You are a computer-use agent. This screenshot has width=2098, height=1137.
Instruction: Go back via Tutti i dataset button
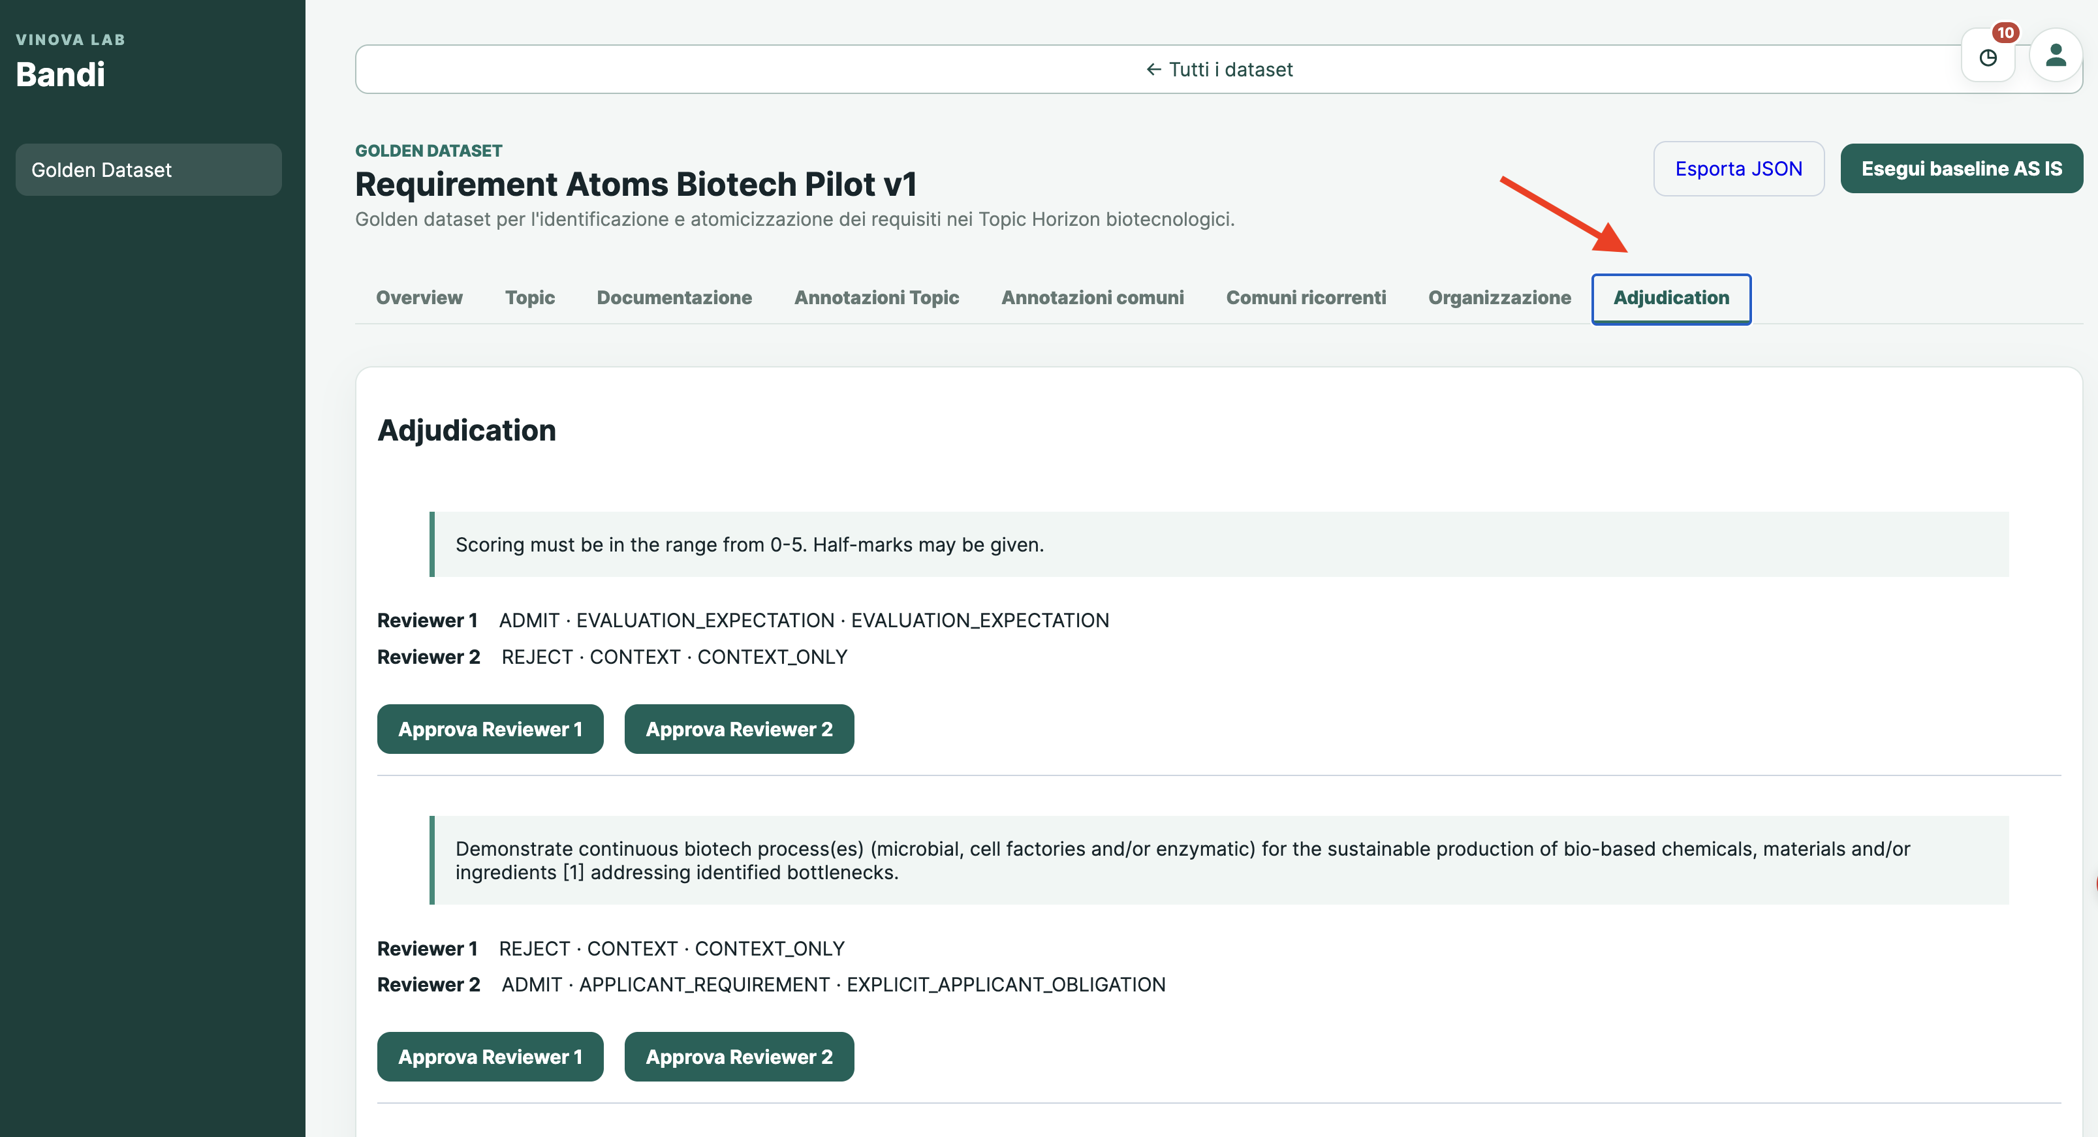(1219, 69)
